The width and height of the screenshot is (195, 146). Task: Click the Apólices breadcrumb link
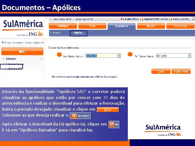pos(28,43)
